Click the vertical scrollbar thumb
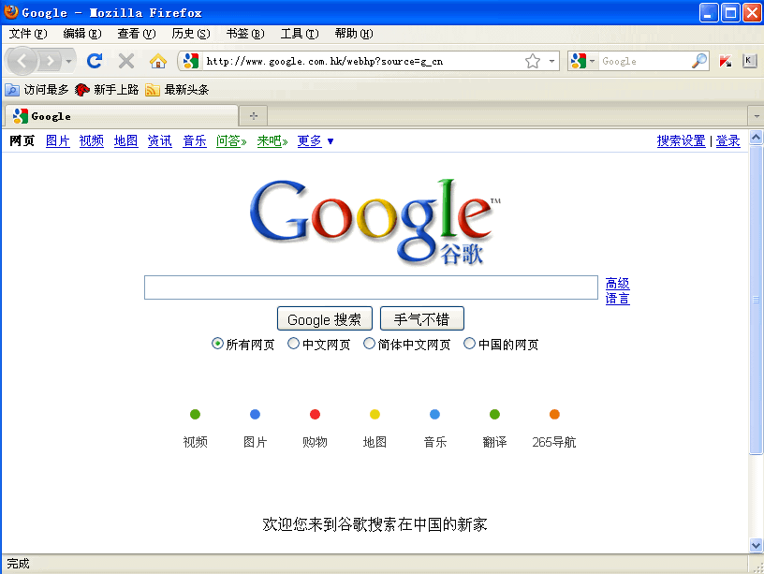 click(x=756, y=301)
